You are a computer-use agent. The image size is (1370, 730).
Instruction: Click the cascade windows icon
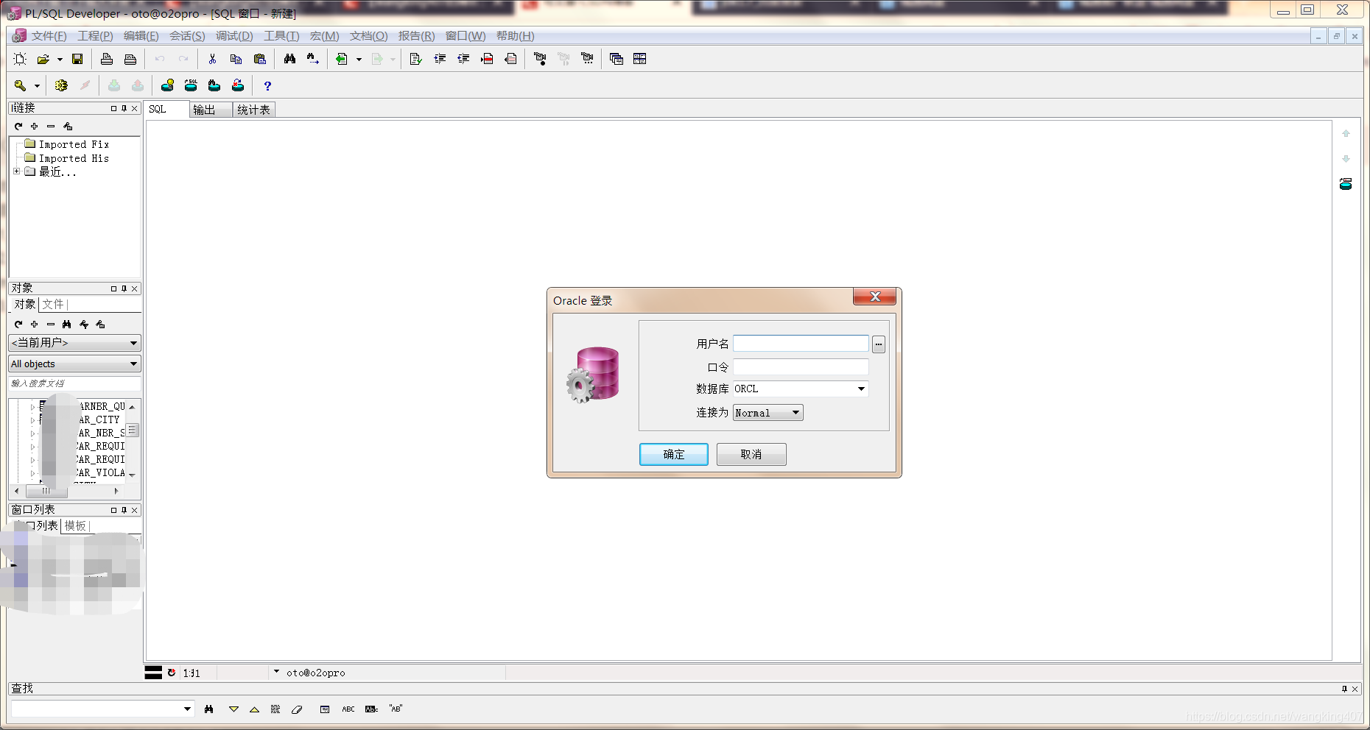616,59
